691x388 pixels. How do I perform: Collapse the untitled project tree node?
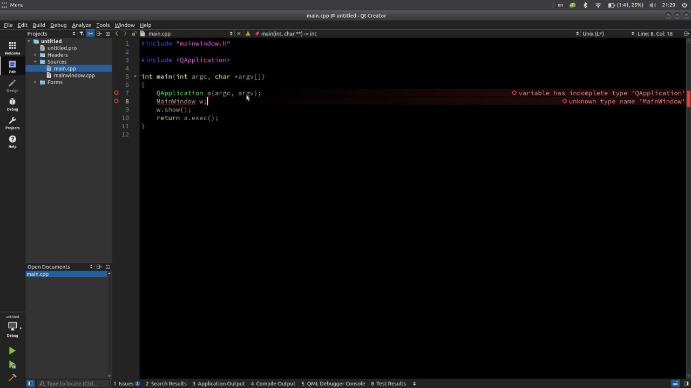click(29, 41)
